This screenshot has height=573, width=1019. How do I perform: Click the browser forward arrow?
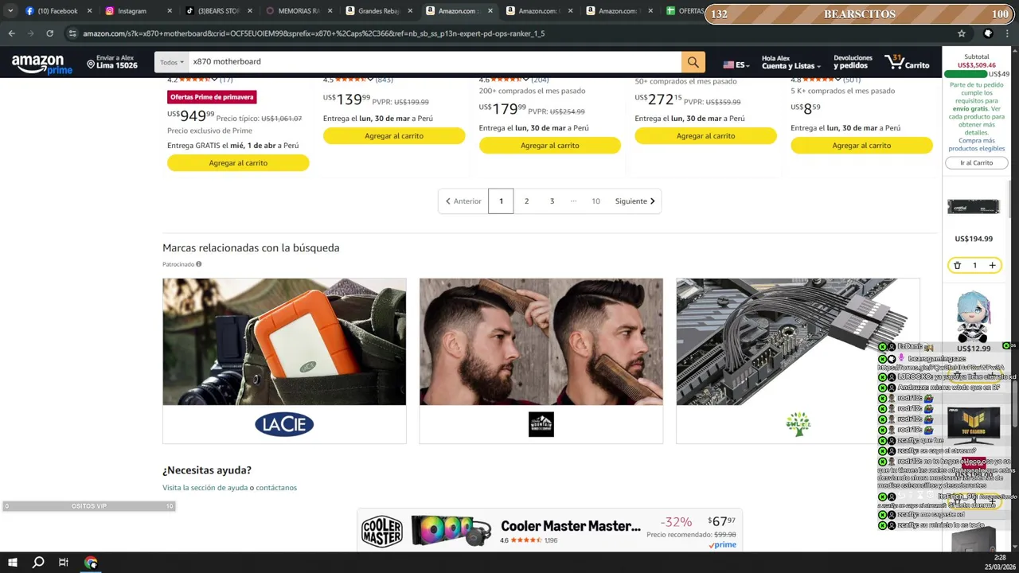pos(30,33)
